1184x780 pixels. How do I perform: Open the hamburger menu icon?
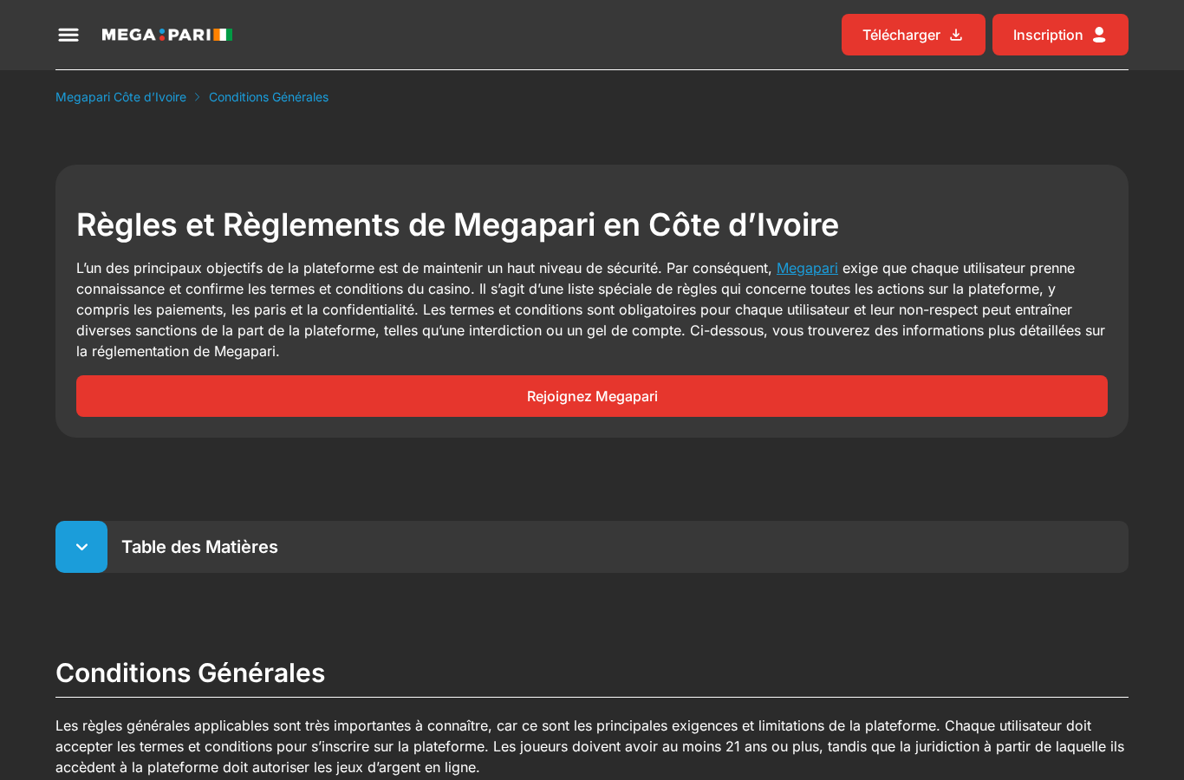[68, 35]
